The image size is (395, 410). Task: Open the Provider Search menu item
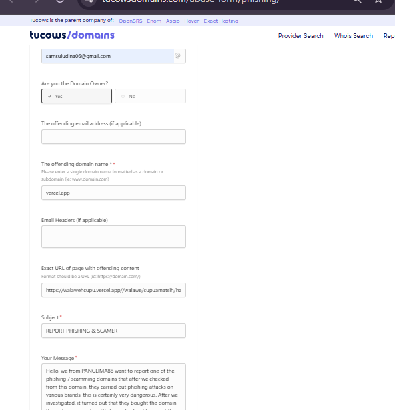(x=300, y=36)
